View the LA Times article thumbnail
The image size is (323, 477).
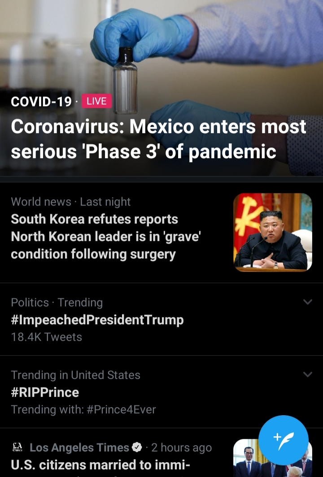(x=273, y=458)
